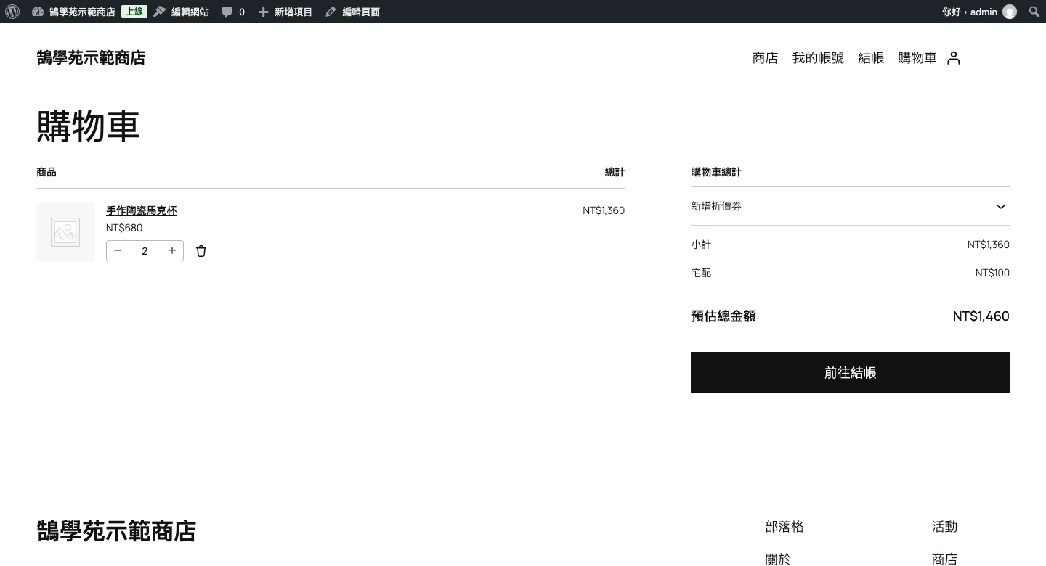Go to 結帳 in header navigation
Viewport: 1046px width, 566px height.
coord(871,58)
